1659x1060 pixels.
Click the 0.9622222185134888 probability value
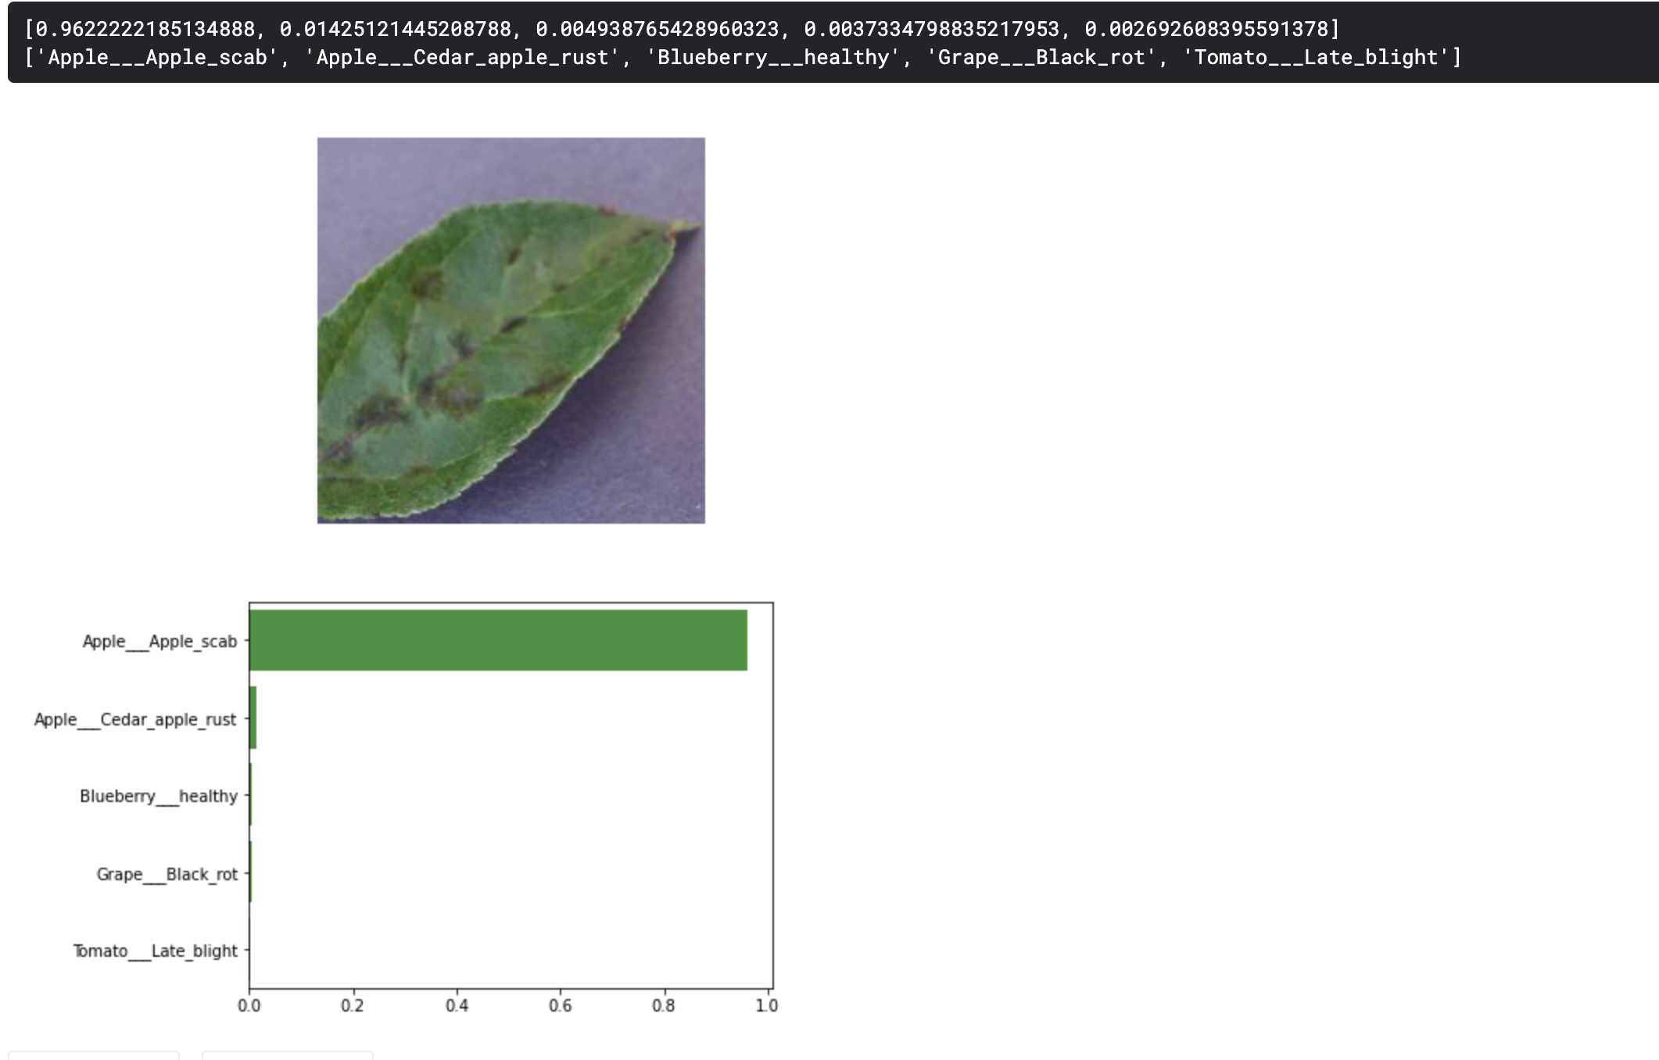[x=145, y=29]
